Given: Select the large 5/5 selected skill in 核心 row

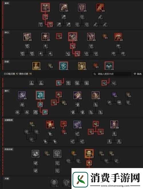Looking at the screenshot, I should tap(73, 36).
